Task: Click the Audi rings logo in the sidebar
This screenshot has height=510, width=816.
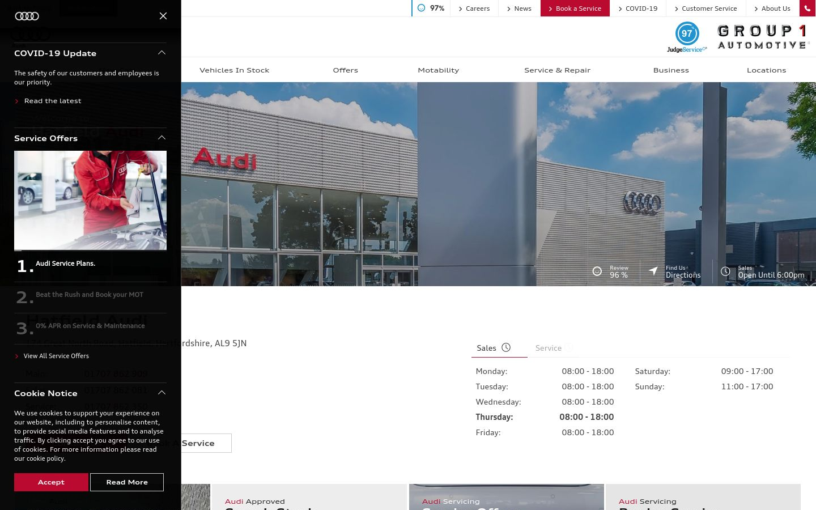Action: click(27, 16)
